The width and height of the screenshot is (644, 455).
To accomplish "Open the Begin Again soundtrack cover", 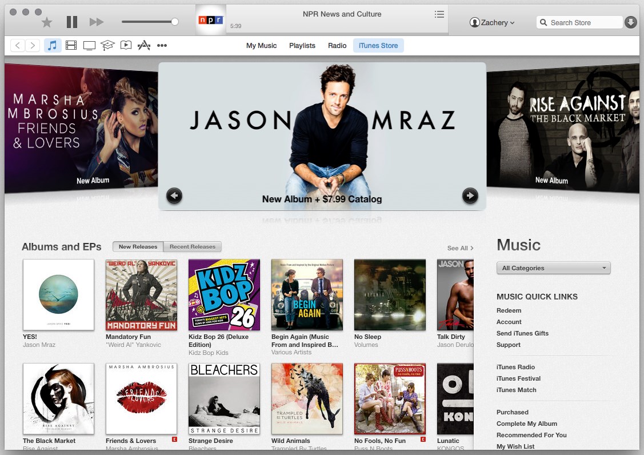I will point(307,295).
